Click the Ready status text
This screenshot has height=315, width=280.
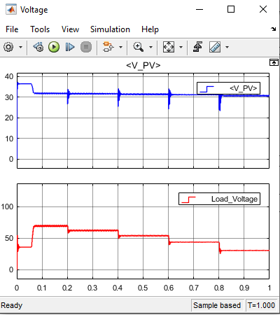click(x=11, y=305)
